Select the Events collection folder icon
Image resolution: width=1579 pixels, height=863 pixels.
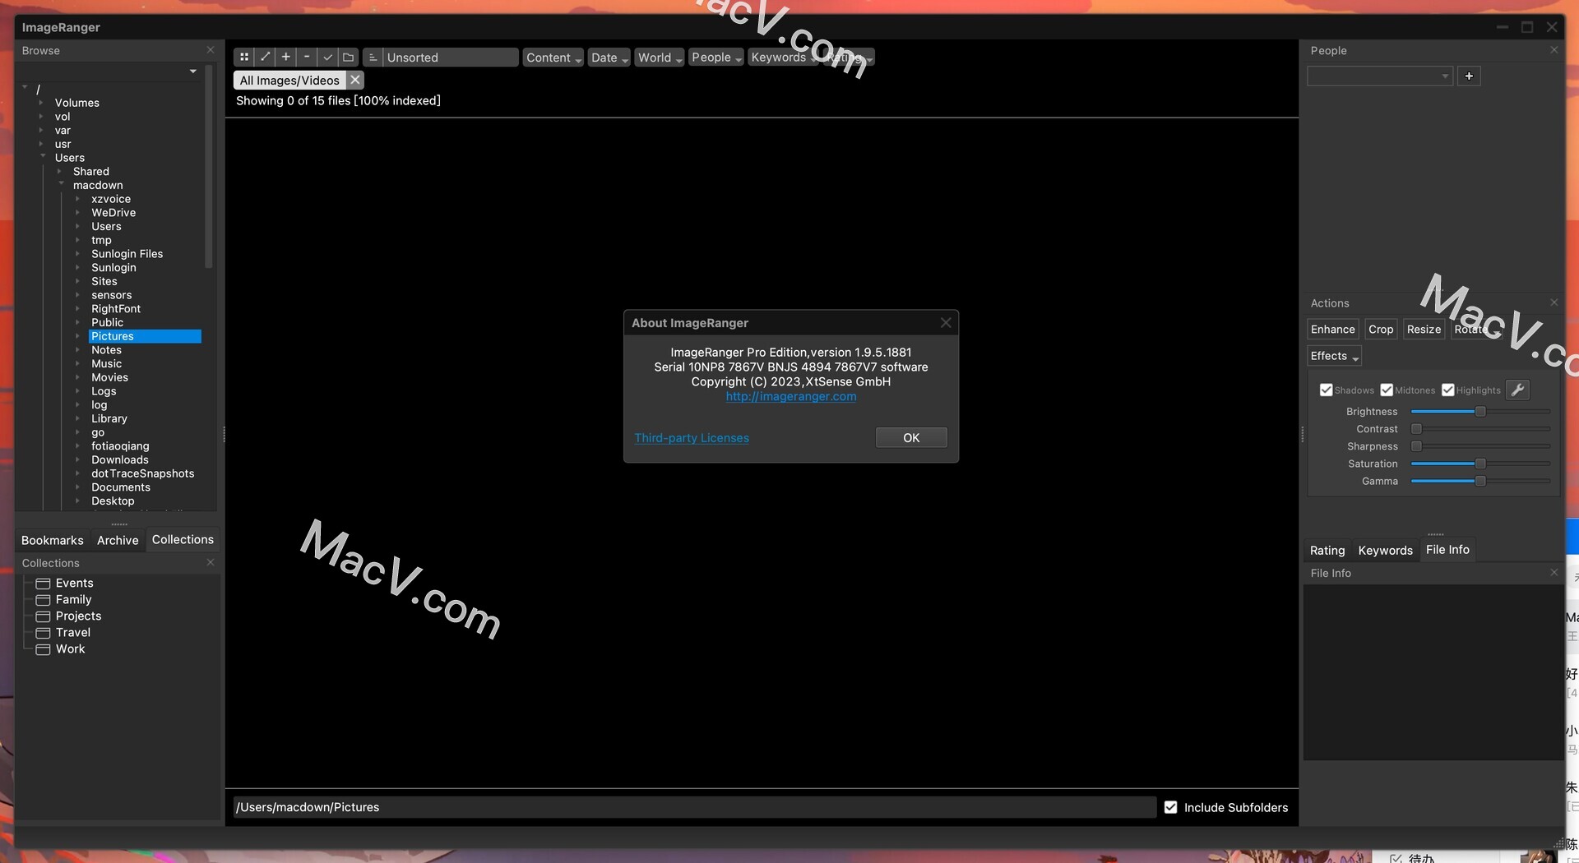coord(44,584)
